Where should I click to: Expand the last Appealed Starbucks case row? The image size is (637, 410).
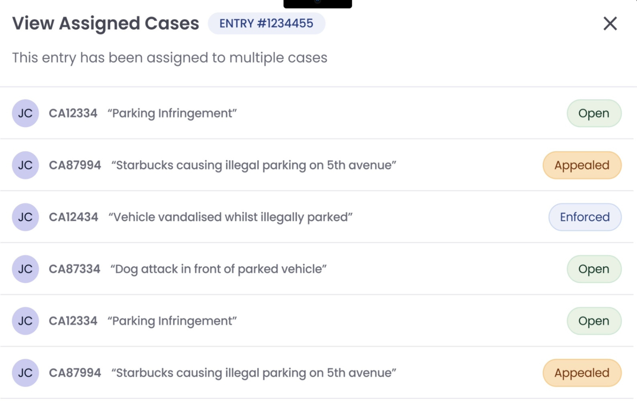pos(281,373)
